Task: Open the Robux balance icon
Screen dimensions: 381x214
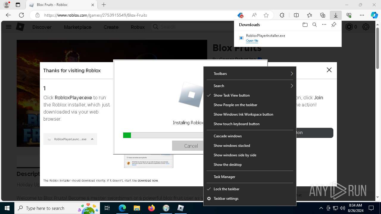Action: click(x=349, y=27)
